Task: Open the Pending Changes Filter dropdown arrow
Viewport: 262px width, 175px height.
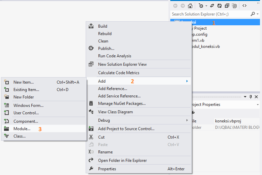Action: (x=206, y=6)
